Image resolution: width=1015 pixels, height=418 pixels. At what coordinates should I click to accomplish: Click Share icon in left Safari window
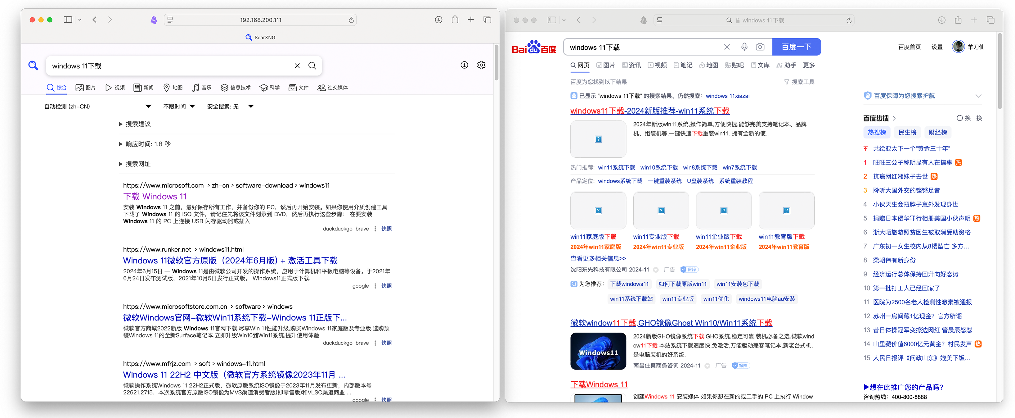[455, 19]
